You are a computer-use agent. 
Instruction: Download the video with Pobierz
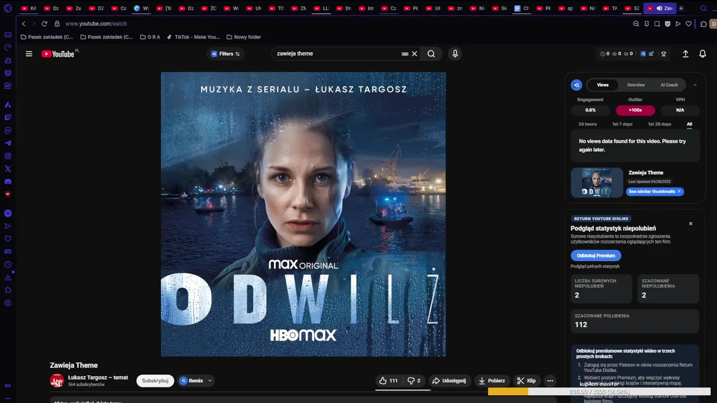coord(491,381)
